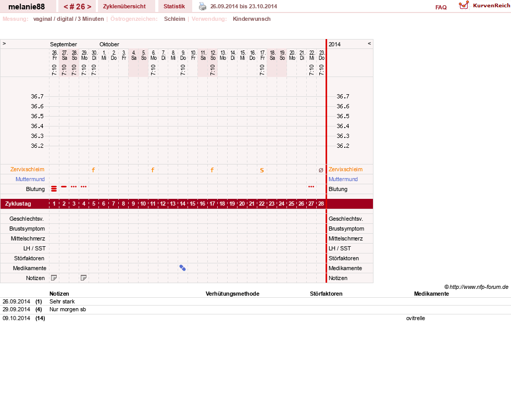Viewport: 511px width, 418px height.
Task: Click the left Muttermund row label
Action: (30, 179)
